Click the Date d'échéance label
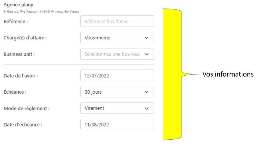The height and width of the screenshot is (147, 260). tap(23, 124)
